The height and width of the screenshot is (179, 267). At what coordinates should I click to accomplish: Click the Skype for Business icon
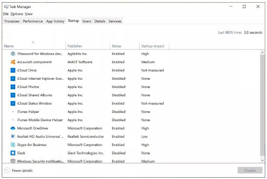[13, 145]
